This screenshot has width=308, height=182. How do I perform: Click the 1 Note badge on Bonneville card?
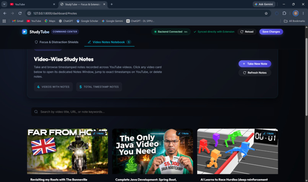point(99,134)
